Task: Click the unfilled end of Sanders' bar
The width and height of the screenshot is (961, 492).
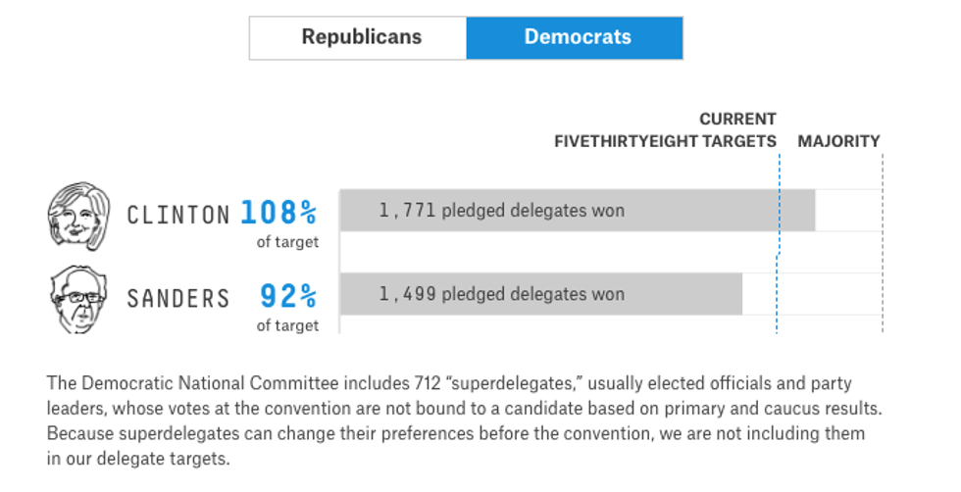Action: pos(812,294)
